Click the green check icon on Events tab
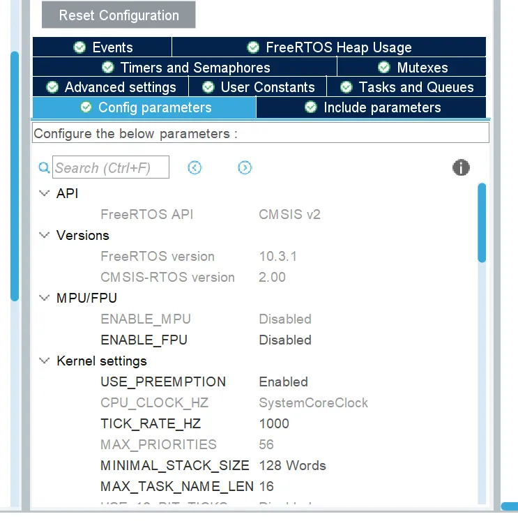The image size is (518, 521). pos(79,47)
